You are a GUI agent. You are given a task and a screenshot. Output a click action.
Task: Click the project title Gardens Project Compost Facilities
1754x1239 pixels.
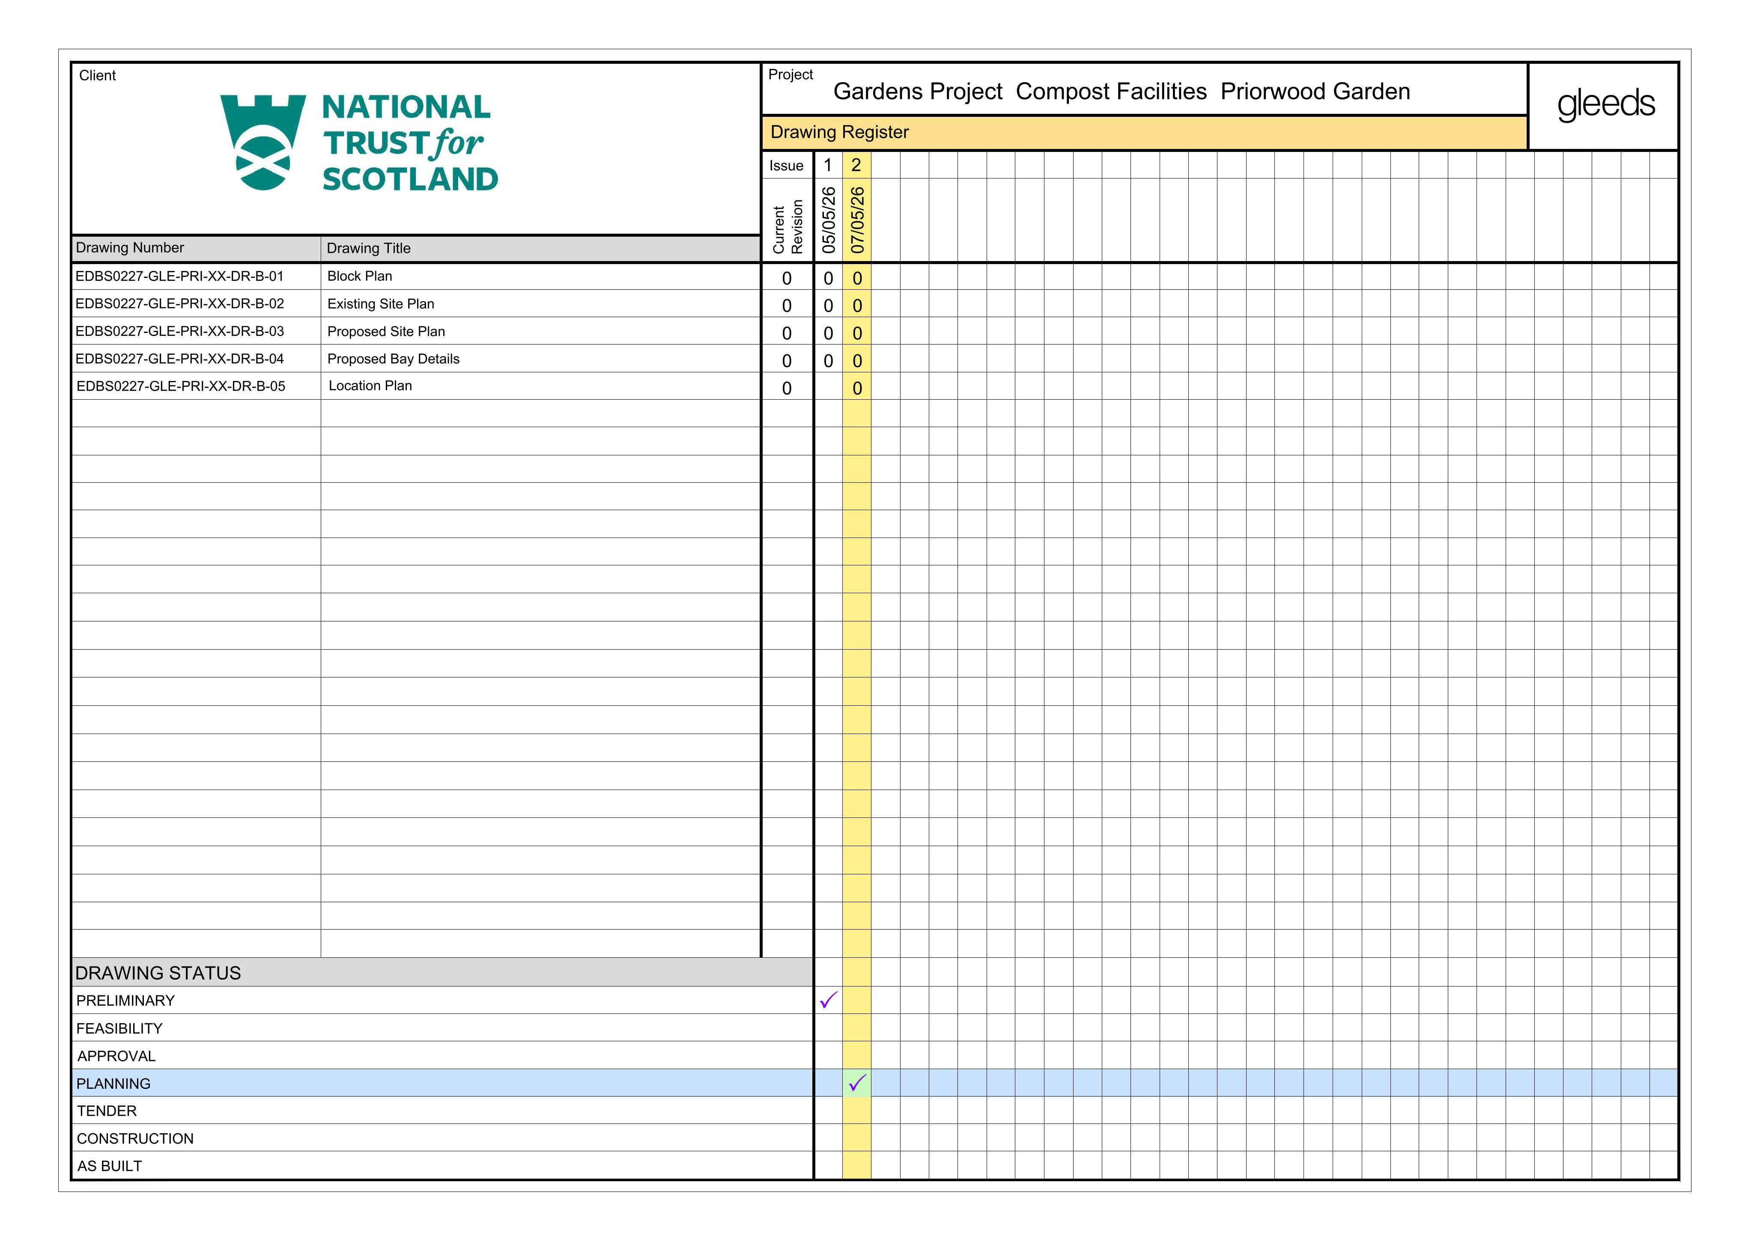tap(1122, 92)
